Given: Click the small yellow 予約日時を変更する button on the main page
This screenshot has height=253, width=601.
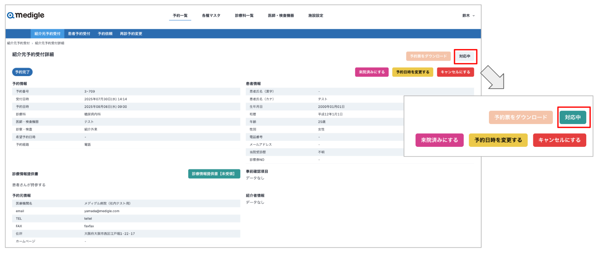Looking at the screenshot, I should [x=413, y=72].
